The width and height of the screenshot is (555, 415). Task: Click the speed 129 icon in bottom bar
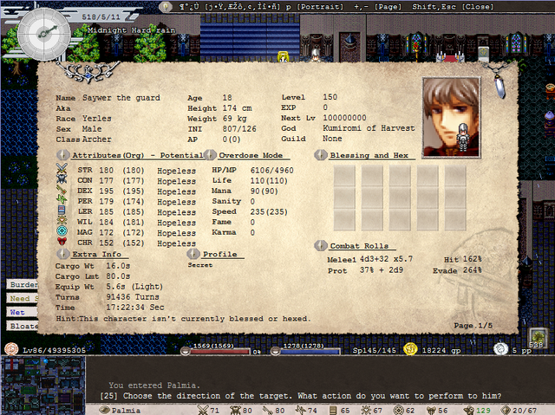[x=469, y=410]
